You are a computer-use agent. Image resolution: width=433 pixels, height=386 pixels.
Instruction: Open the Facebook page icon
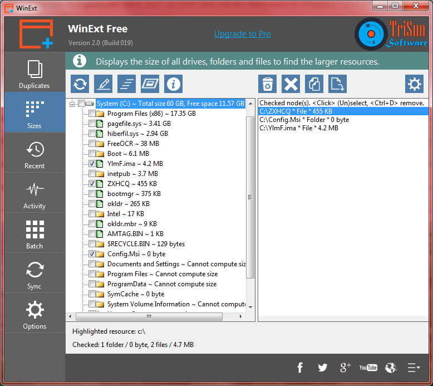point(300,368)
